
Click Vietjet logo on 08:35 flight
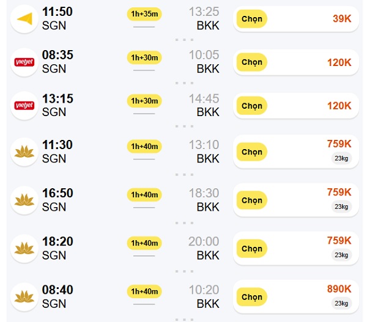click(24, 62)
